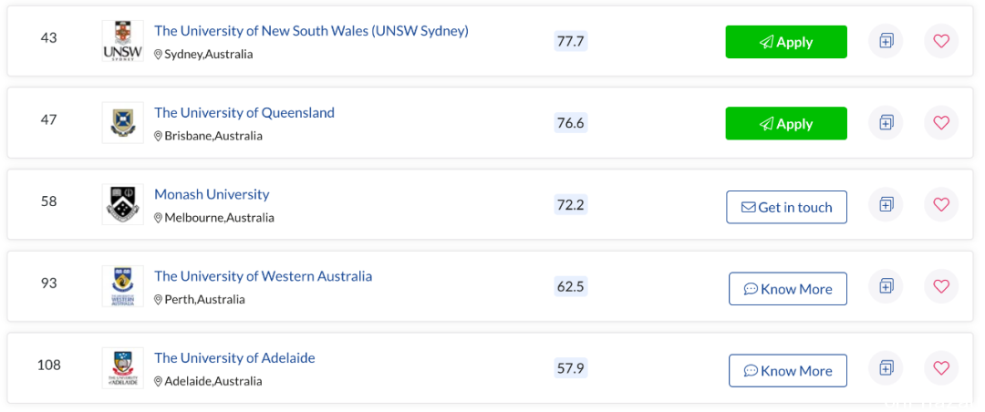The width and height of the screenshot is (985, 412).
Task: Shortlist Monash University with heart icon
Action: [941, 205]
